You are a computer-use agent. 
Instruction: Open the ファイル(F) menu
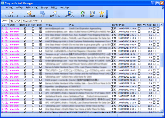pos(8,7)
